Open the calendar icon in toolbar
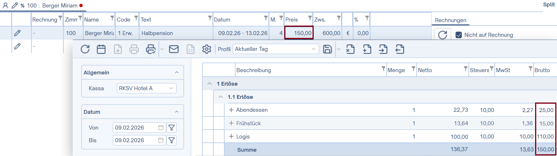This screenshot has width=557, height=156. click(x=101, y=49)
